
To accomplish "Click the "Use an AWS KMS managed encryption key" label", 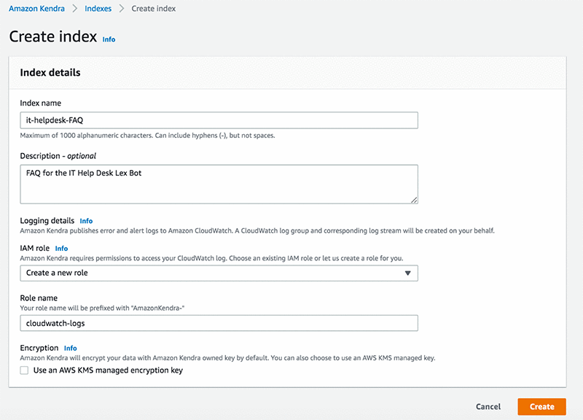I will [108, 370].
